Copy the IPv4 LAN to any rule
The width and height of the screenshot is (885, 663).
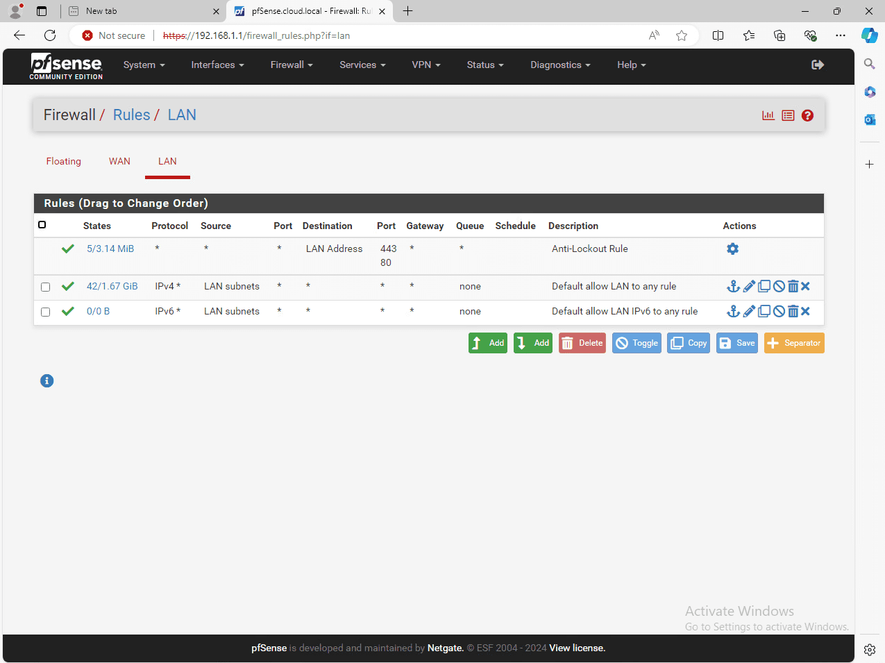click(764, 286)
